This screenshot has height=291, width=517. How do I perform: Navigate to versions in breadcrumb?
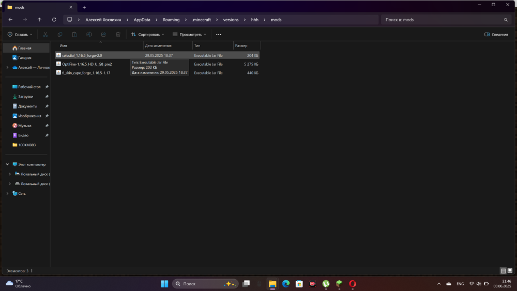click(x=231, y=20)
